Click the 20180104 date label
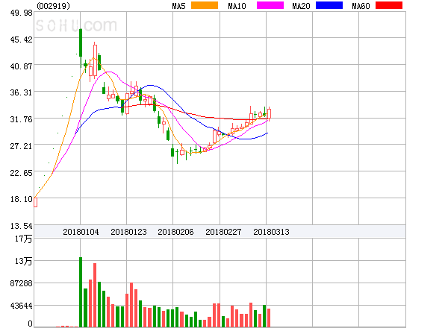The image size is (448, 328). pos(81,232)
